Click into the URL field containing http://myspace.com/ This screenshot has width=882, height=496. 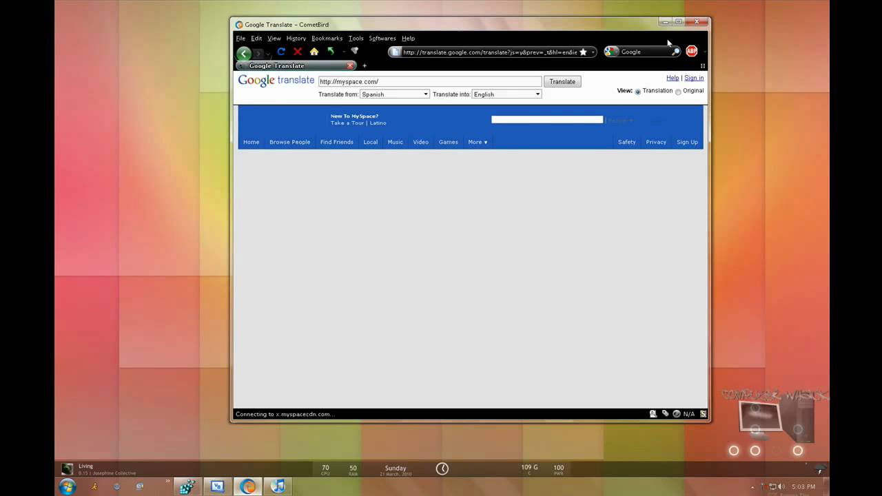[430, 81]
